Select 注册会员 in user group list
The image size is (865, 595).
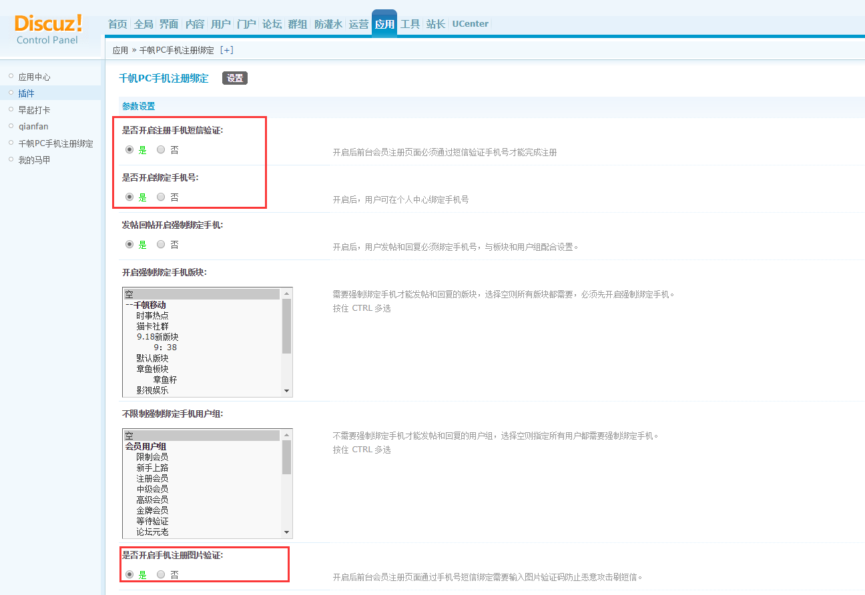point(202,478)
